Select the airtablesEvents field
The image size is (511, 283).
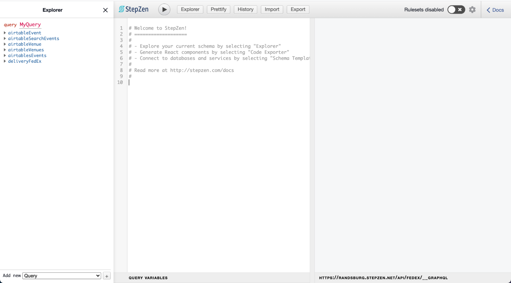click(x=27, y=56)
